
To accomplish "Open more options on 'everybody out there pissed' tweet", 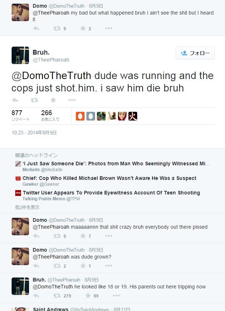I will click(109, 236).
